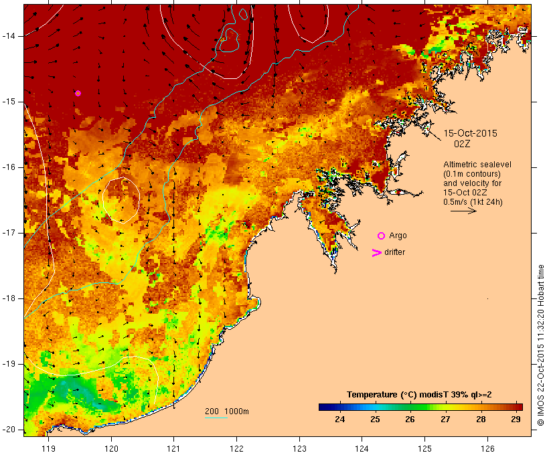Screen dimensions: 549x455
Task: Click the longitude label '122'
Action: 237,448
